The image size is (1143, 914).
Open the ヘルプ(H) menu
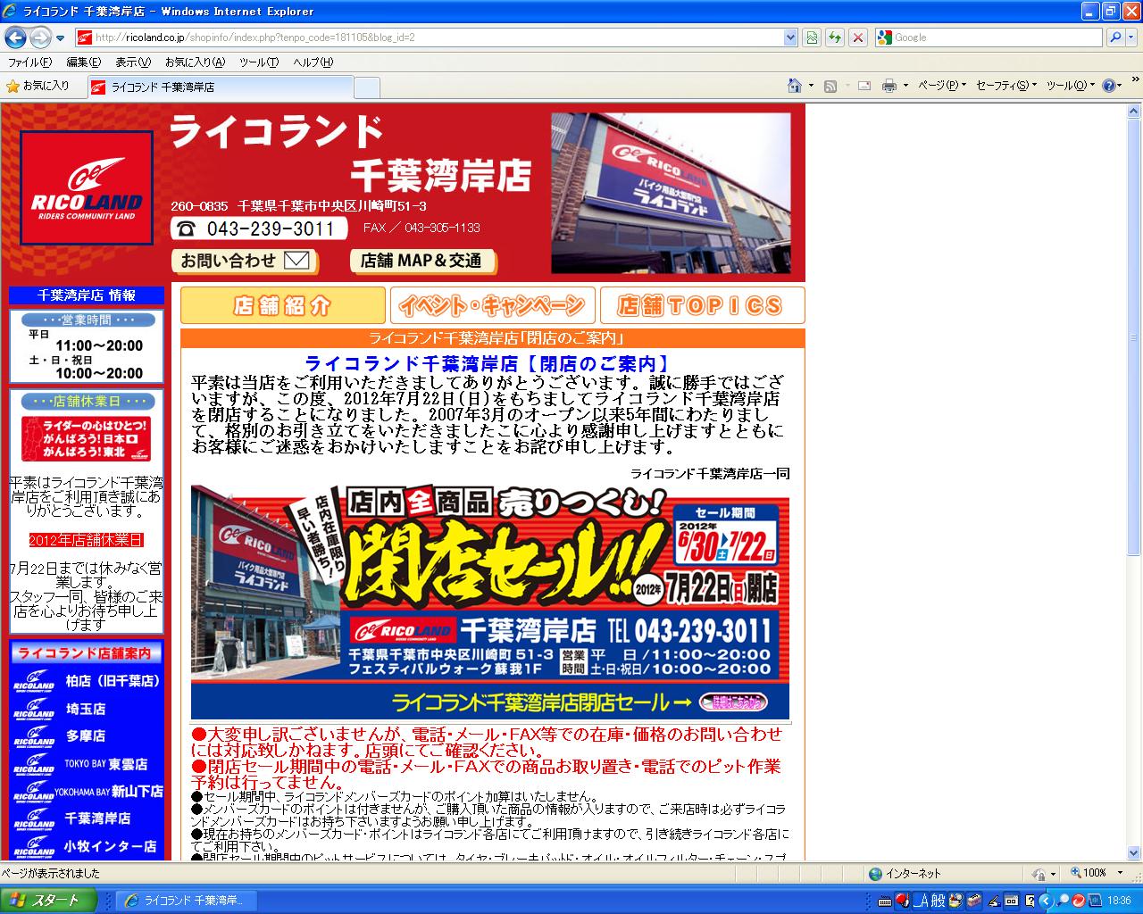tap(313, 62)
